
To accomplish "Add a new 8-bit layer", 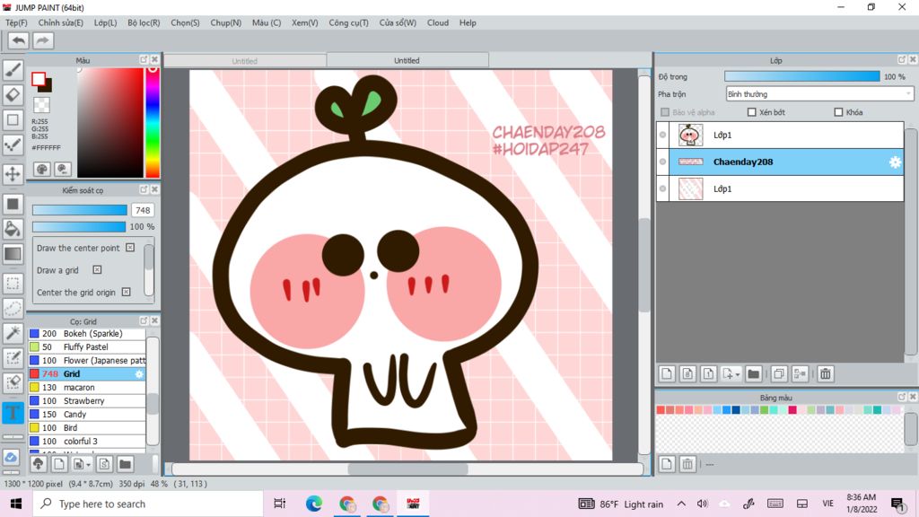I will [687, 373].
